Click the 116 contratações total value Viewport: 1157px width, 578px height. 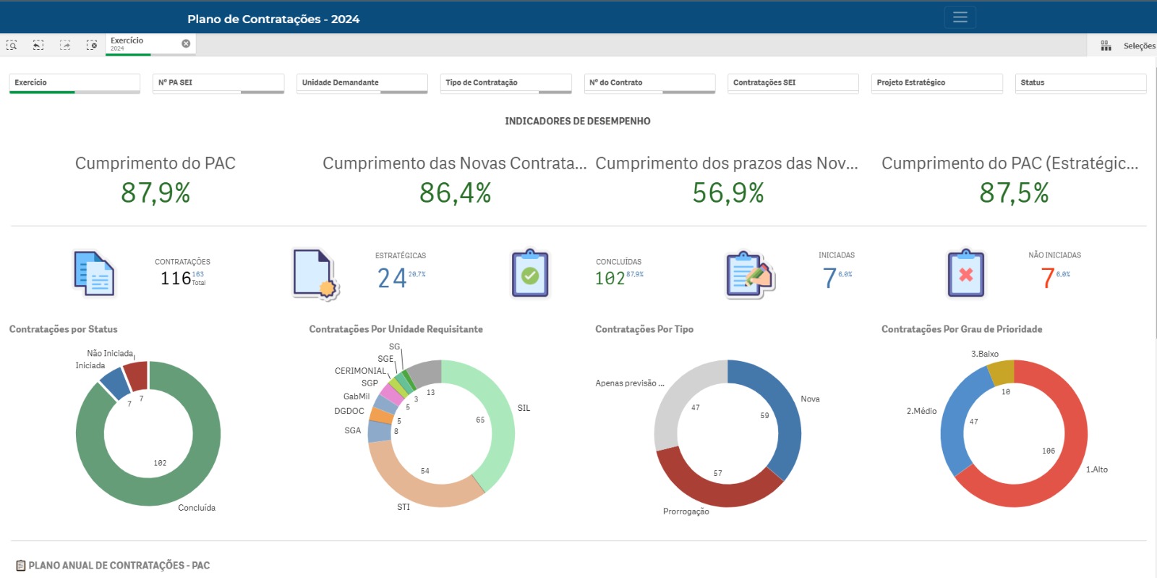click(176, 279)
